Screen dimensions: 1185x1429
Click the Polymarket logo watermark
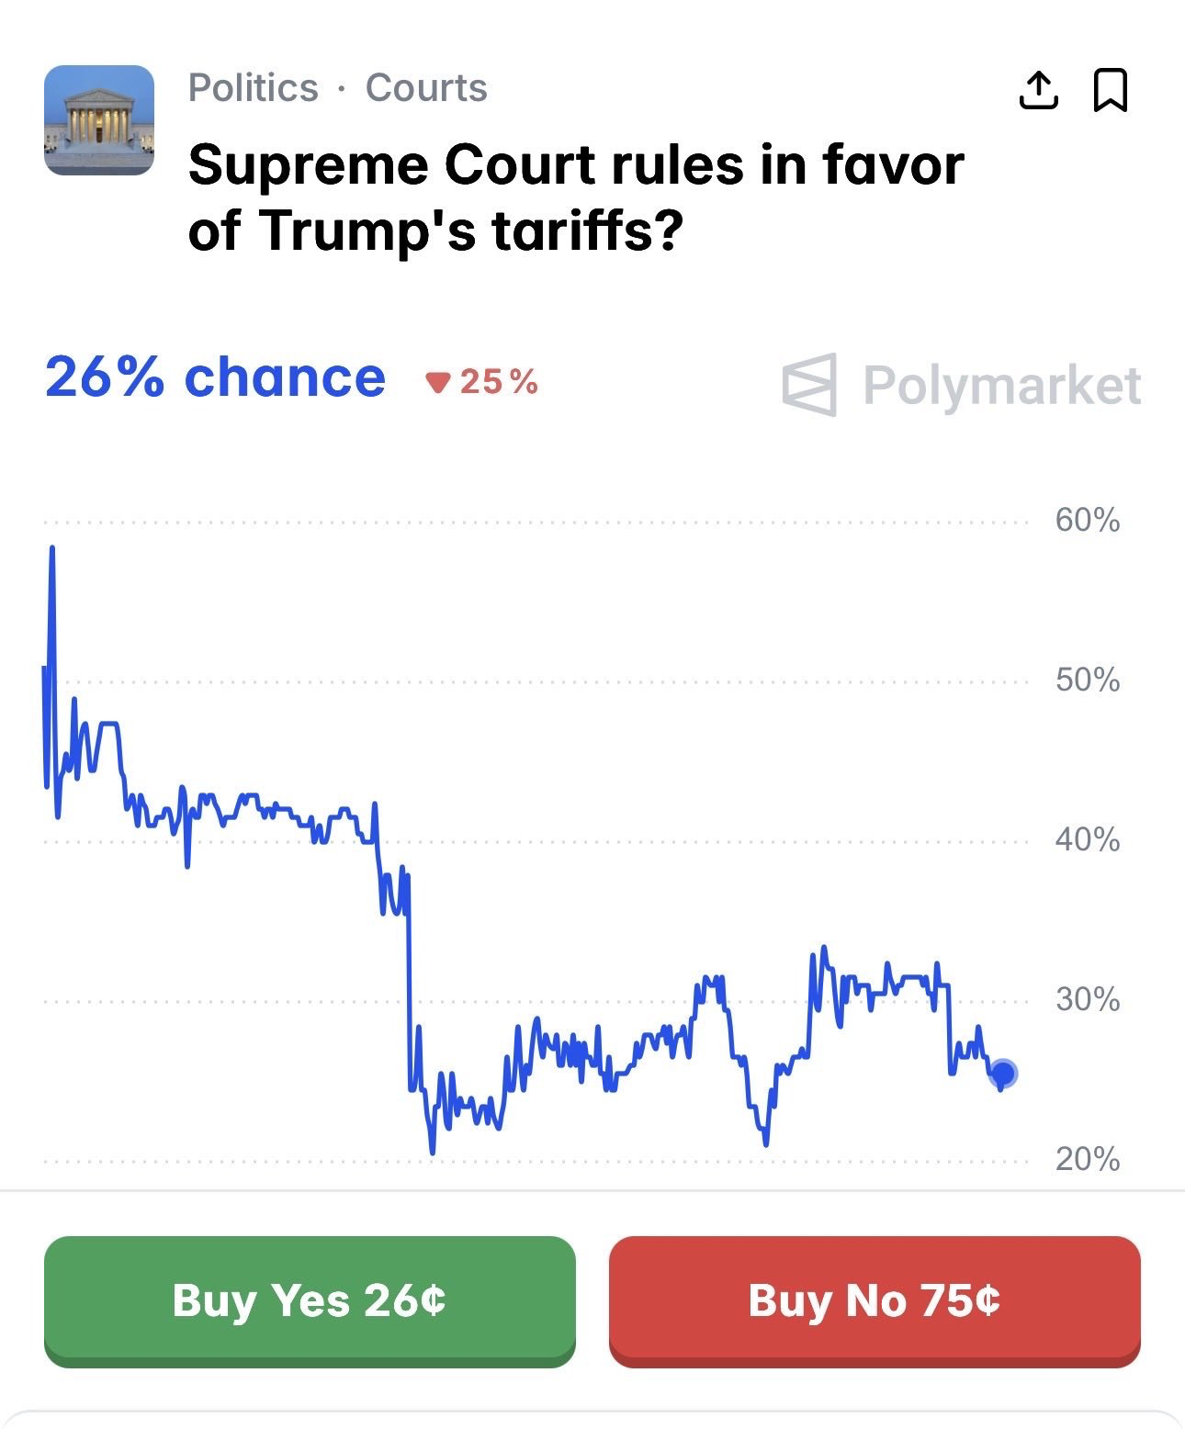962,385
